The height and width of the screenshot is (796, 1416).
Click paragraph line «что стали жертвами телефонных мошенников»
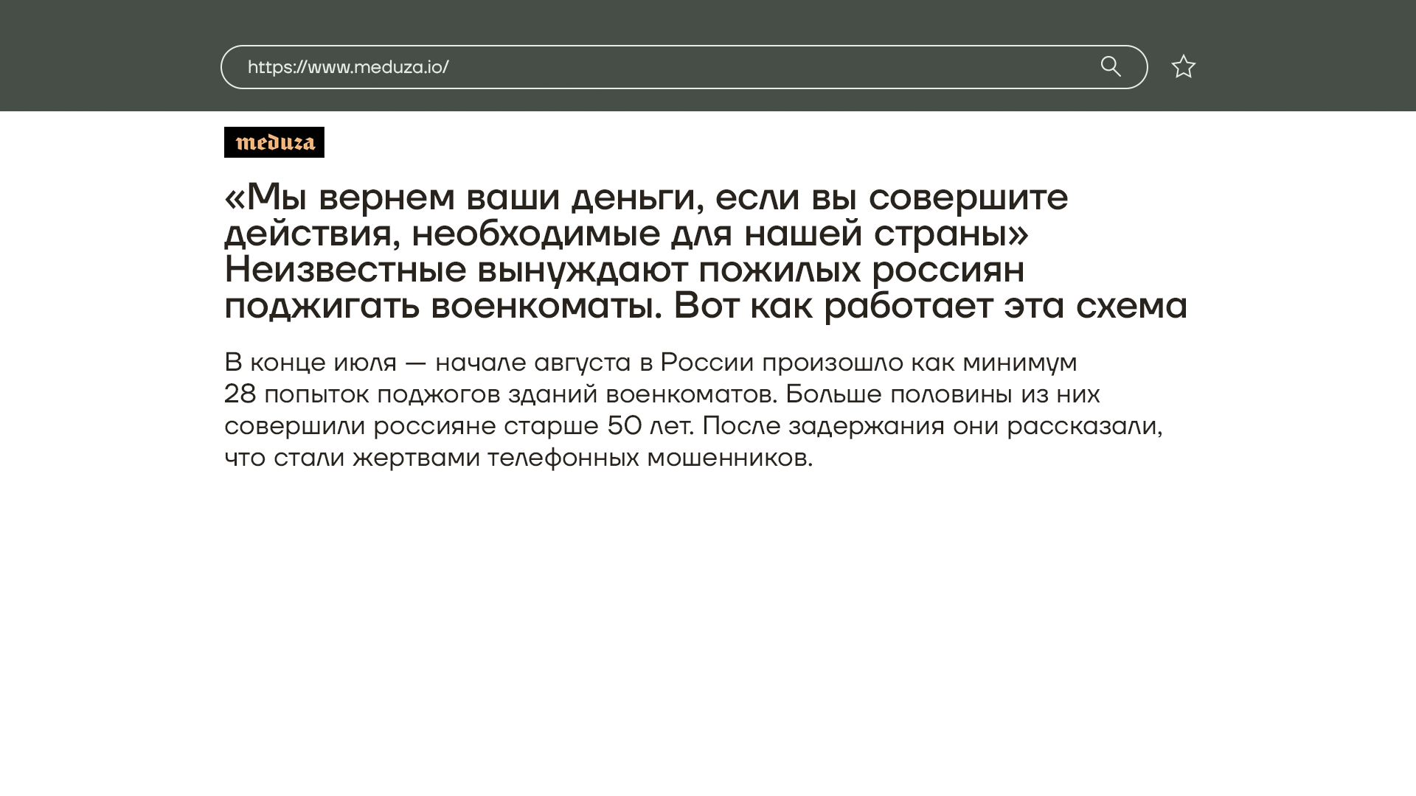518,458
